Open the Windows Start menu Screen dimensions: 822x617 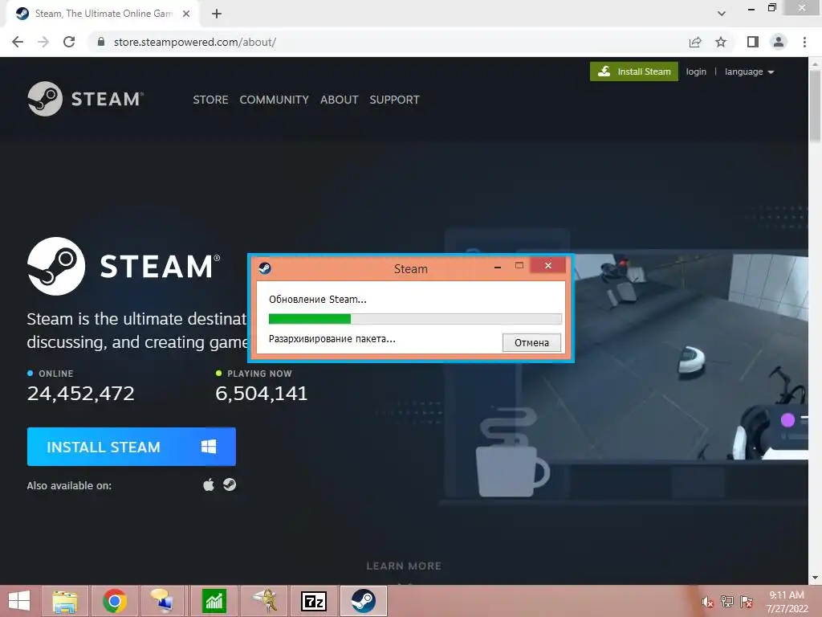tap(19, 601)
